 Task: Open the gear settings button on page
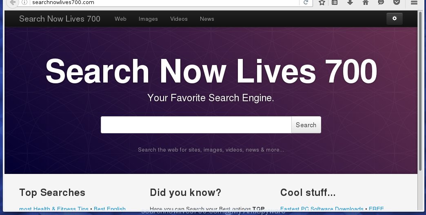[395, 18]
